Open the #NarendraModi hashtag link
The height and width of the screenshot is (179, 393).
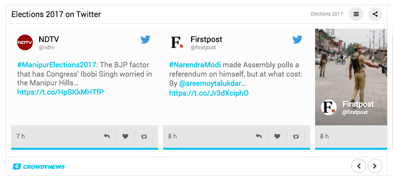click(195, 65)
